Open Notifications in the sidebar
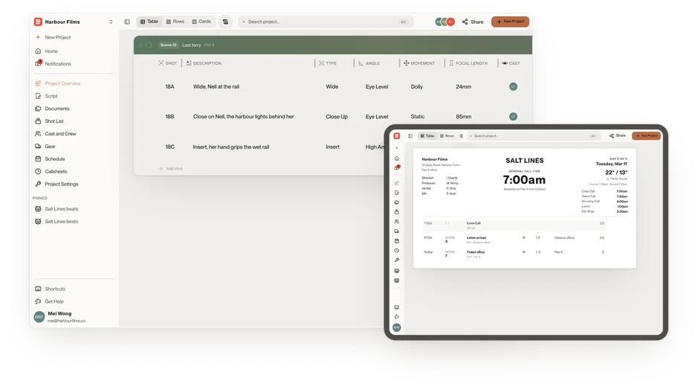The height and width of the screenshot is (387, 698). (53, 64)
